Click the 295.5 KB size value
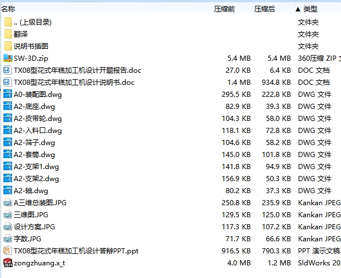341x278 pixels. [x=236, y=94]
